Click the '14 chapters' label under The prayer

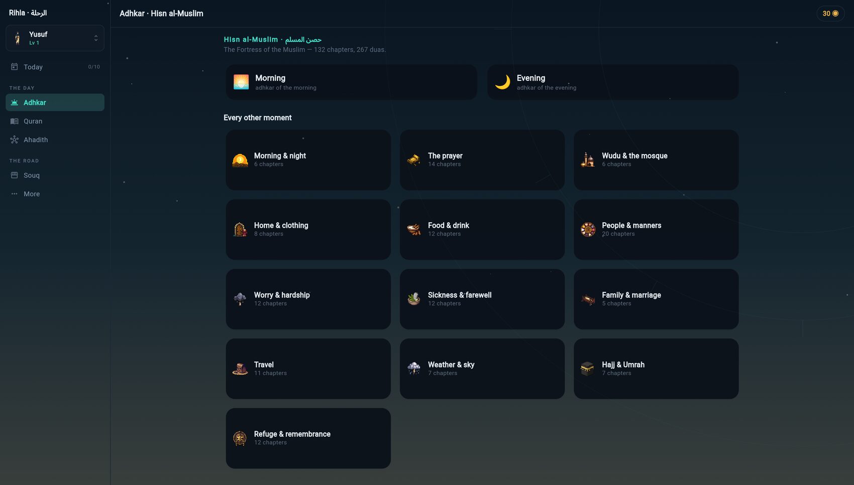(444, 165)
